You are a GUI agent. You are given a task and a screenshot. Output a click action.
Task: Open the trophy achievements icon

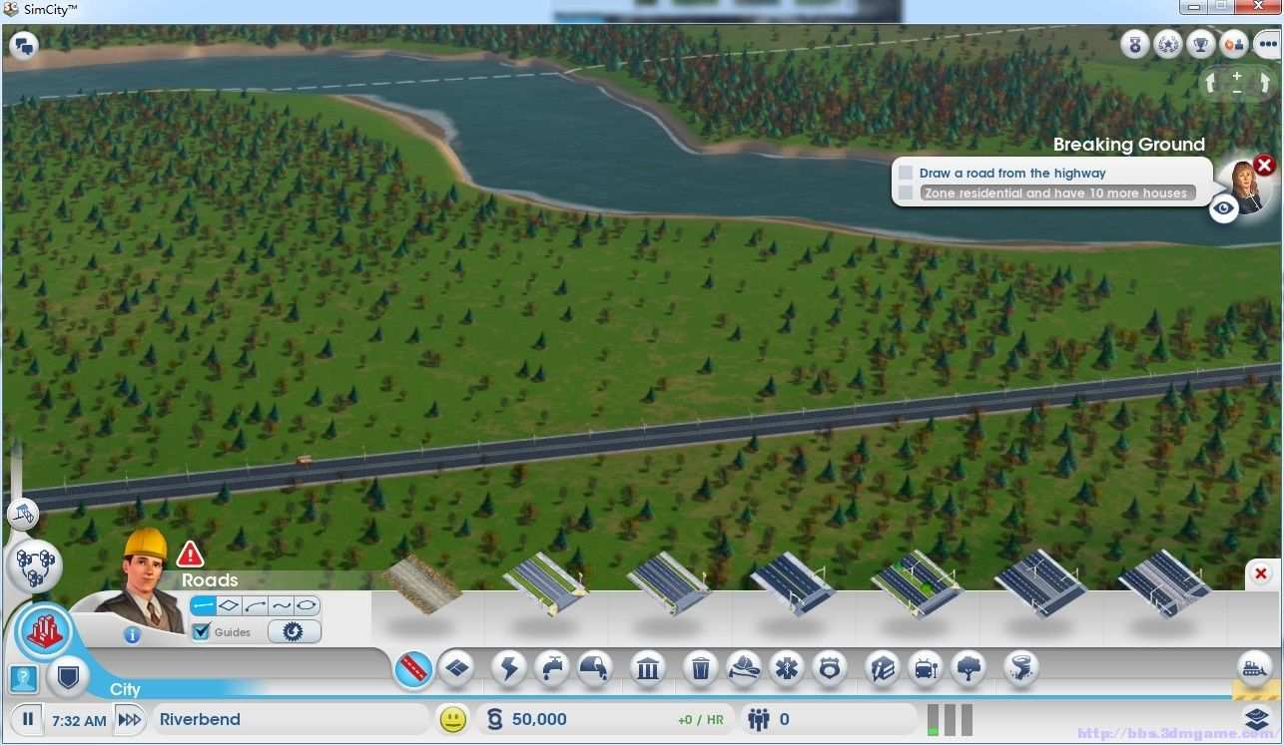point(1200,44)
